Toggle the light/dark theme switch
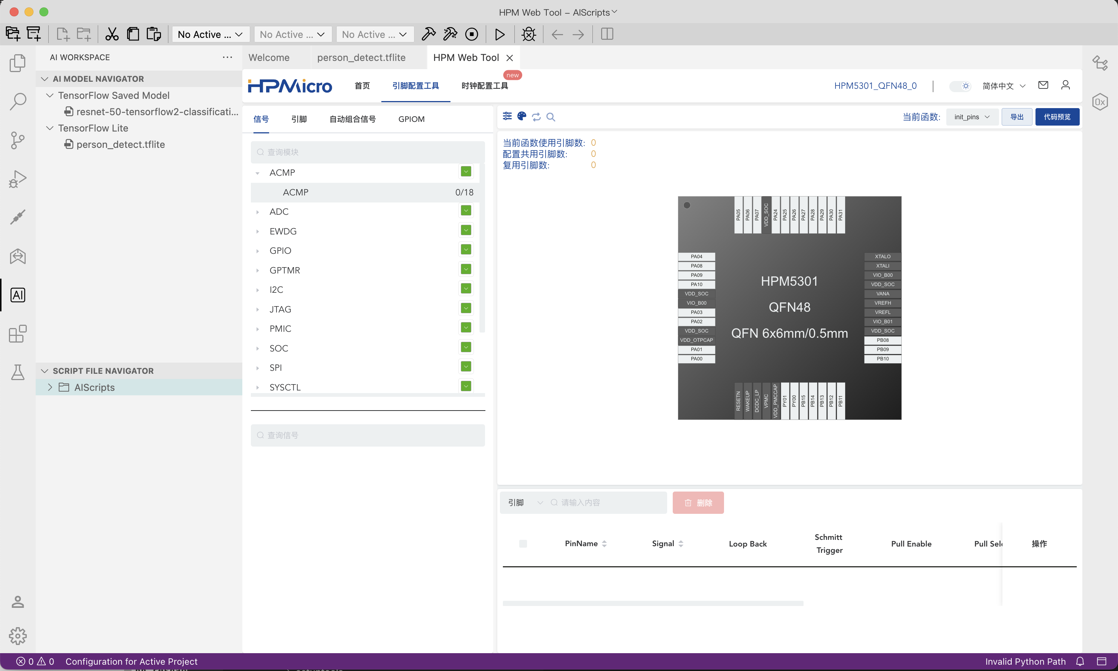 click(x=960, y=86)
